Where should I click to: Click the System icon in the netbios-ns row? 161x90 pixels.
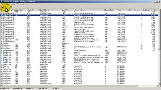pyautogui.click(x=2, y=26)
